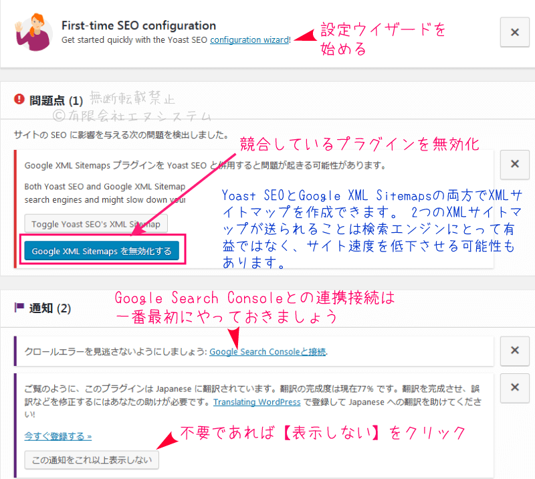Open the Translating WordPress link

[x=257, y=402]
